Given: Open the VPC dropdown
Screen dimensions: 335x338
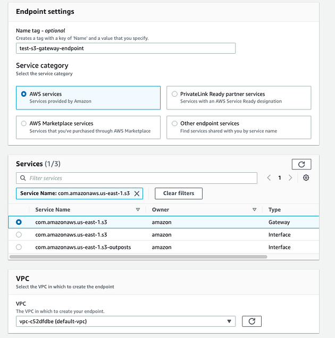Looking at the screenshot, I should tap(125, 321).
